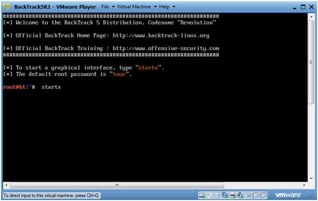Screen dimensions: 318x201
Task: Maximize the VMware Player window
Action: pyautogui.click(x=303, y=7)
